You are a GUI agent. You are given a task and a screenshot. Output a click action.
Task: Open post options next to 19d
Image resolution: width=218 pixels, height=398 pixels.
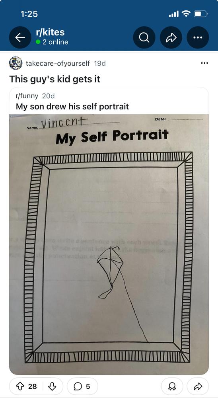coord(204,63)
